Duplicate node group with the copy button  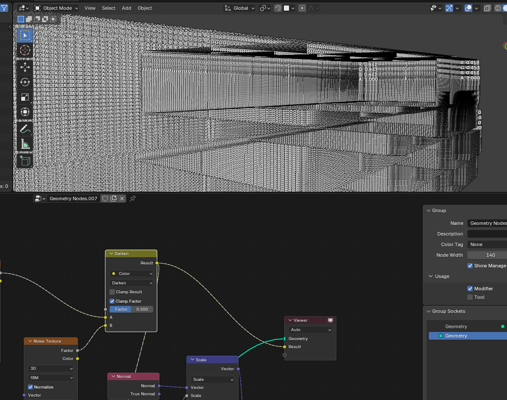[x=113, y=199]
